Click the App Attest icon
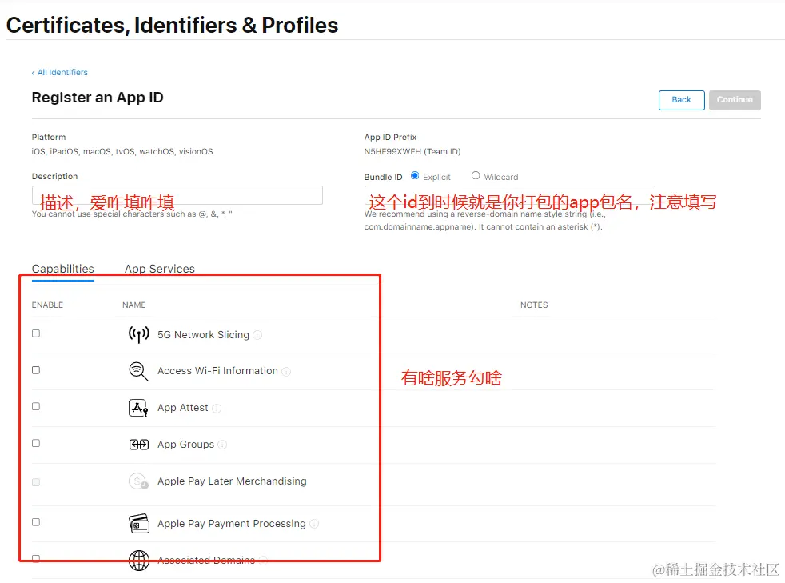The height and width of the screenshot is (583, 785). point(138,408)
